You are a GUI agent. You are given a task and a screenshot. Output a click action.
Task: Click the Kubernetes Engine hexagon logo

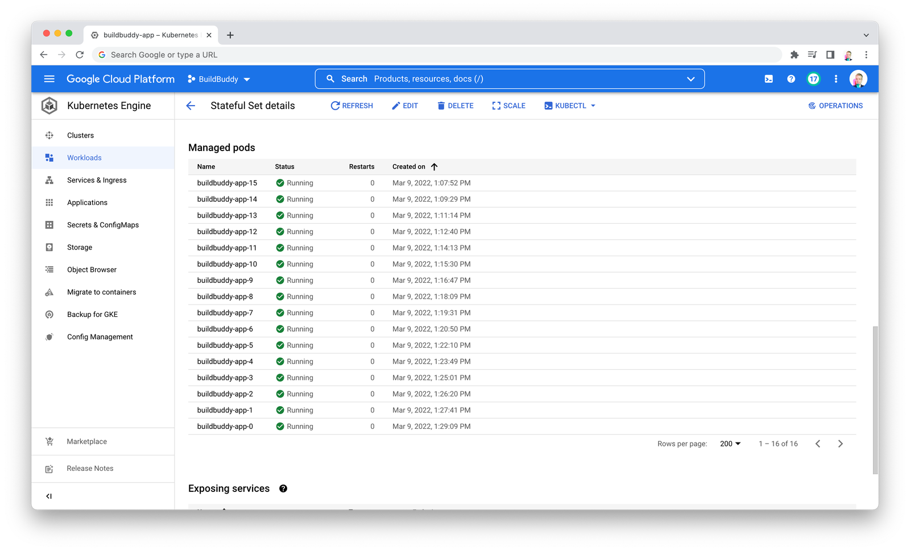(x=49, y=106)
